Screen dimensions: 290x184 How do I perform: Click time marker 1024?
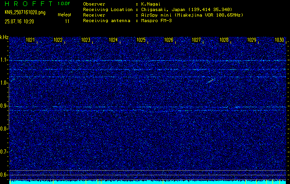point(113,40)
